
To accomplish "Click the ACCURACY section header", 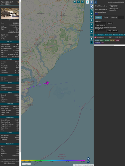I will pos(10,144).
